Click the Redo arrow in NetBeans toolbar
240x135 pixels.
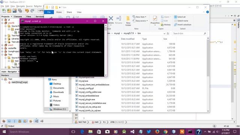[32, 11]
